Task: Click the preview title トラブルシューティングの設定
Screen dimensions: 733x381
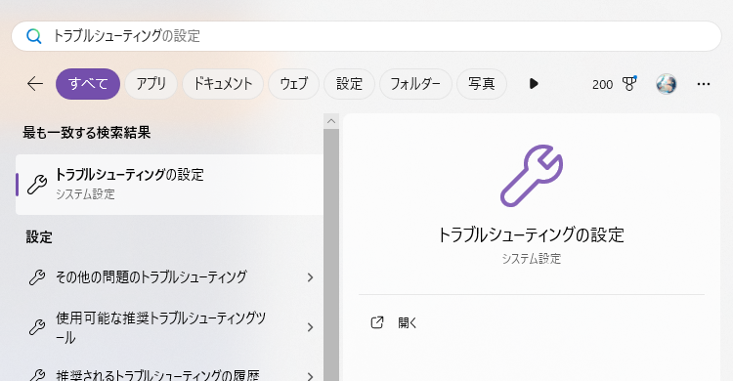Action: tap(532, 234)
